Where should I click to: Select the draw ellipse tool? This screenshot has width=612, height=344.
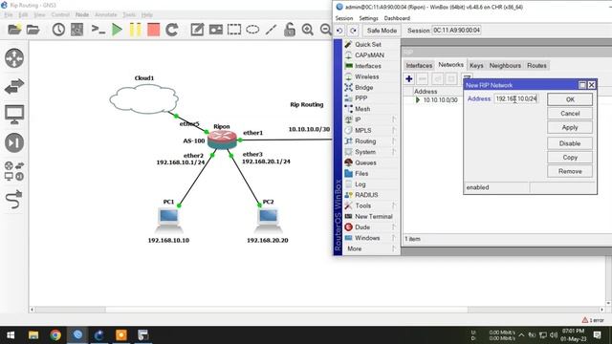252,30
